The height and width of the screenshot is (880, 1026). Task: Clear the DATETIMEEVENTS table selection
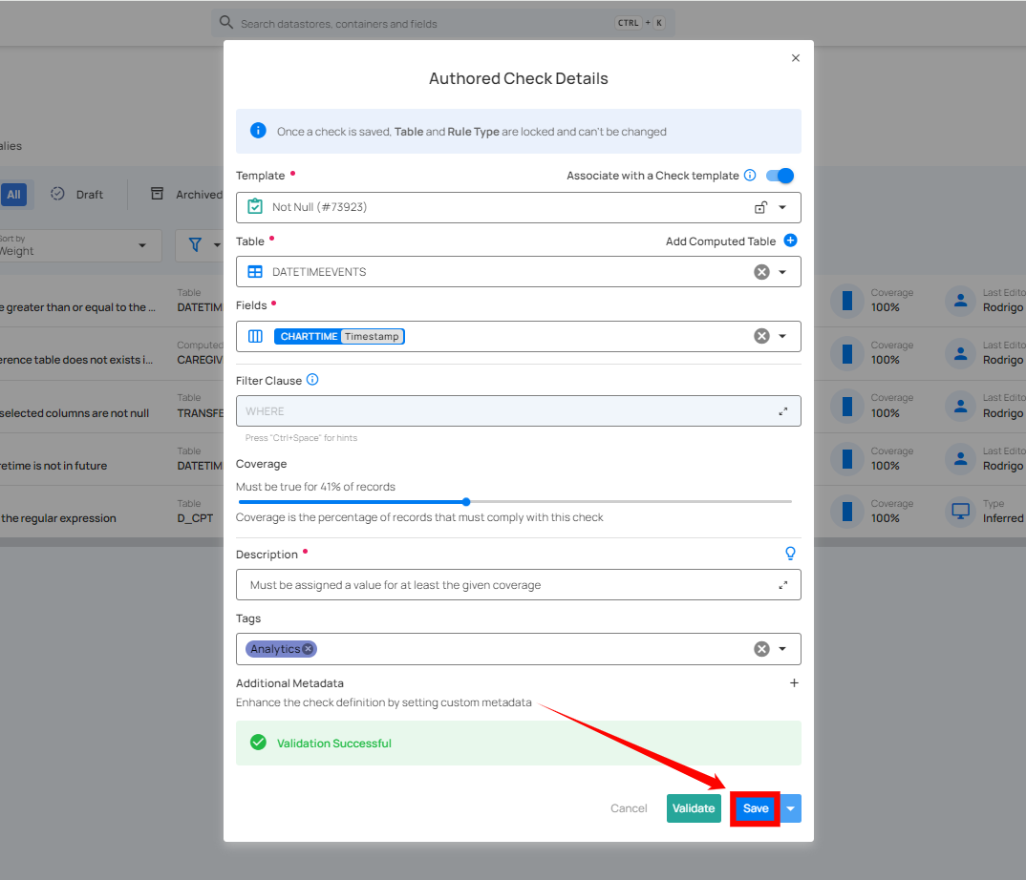[x=761, y=272]
